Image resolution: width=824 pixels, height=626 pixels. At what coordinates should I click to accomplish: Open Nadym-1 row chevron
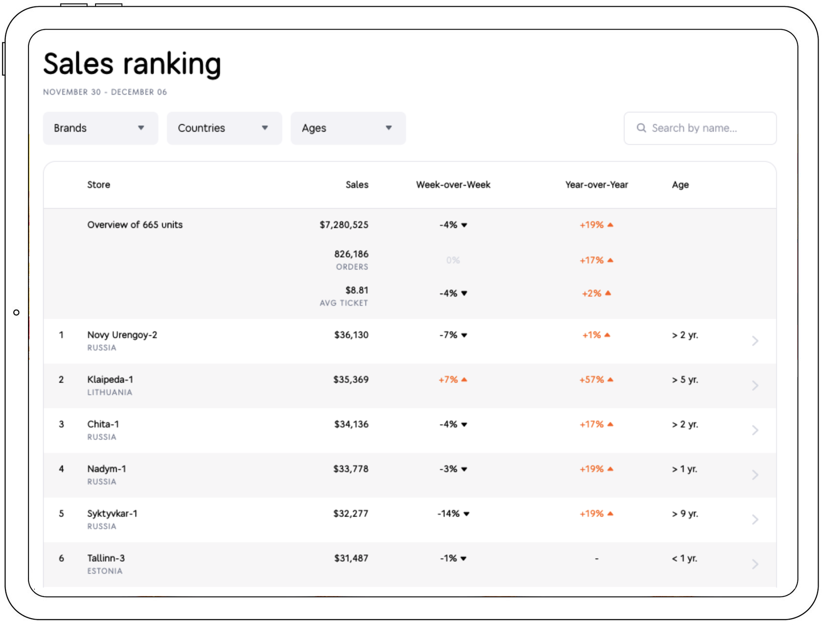tap(755, 475)
